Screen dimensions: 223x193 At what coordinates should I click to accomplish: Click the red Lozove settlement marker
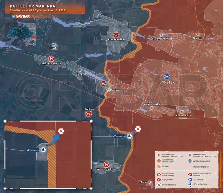(x=198, y=35)
